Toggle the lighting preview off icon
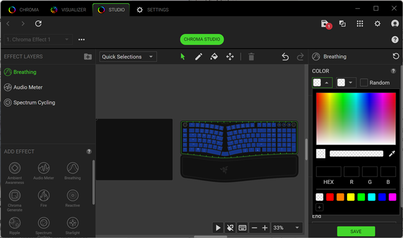Viewport: 403px width, 238px height. pyautogui.click(x=230, y=227)
